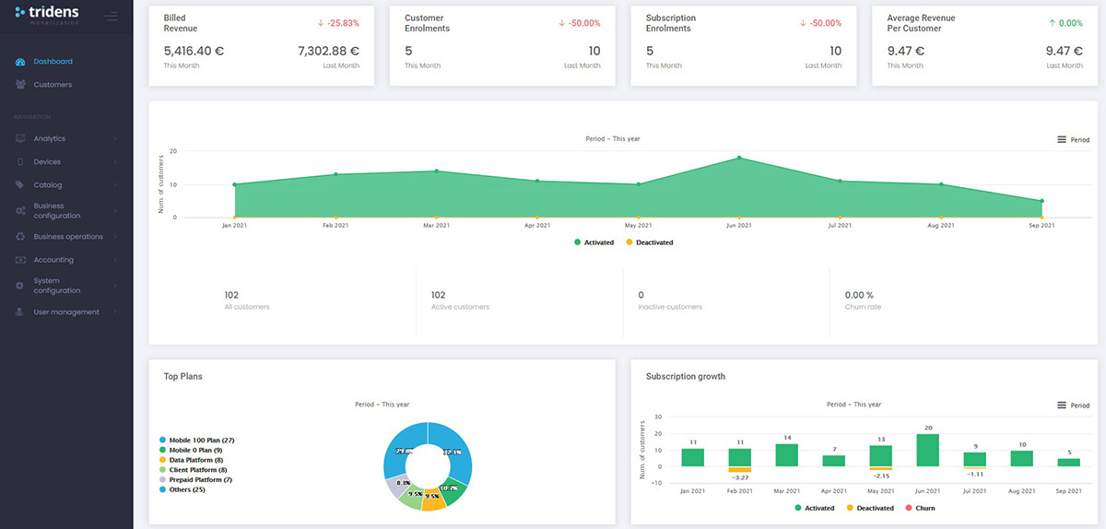This screenshot has height=529, width=1106.
Task: Click the Analytics monitor icon
Action: [20, 138]
